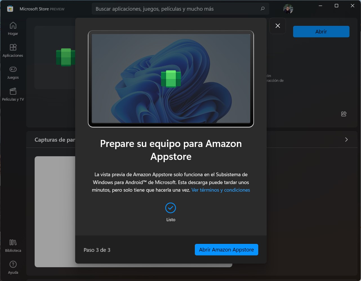Expand the Capturas de pantalla section

(x=55, y=139)
